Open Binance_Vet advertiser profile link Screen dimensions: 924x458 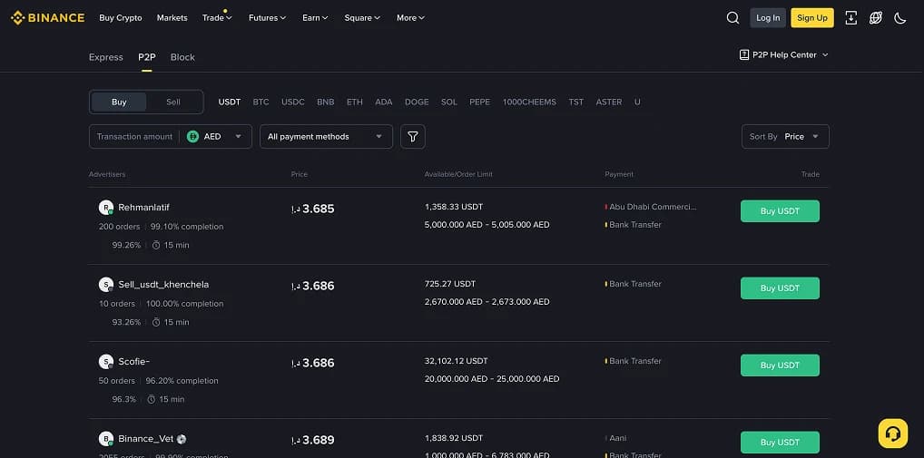click(x=145, y=439)
